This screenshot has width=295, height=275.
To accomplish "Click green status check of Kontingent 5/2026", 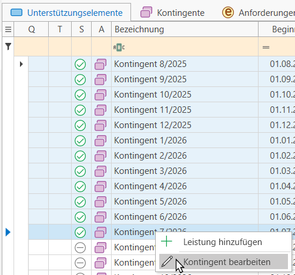I will coord(80,202).
